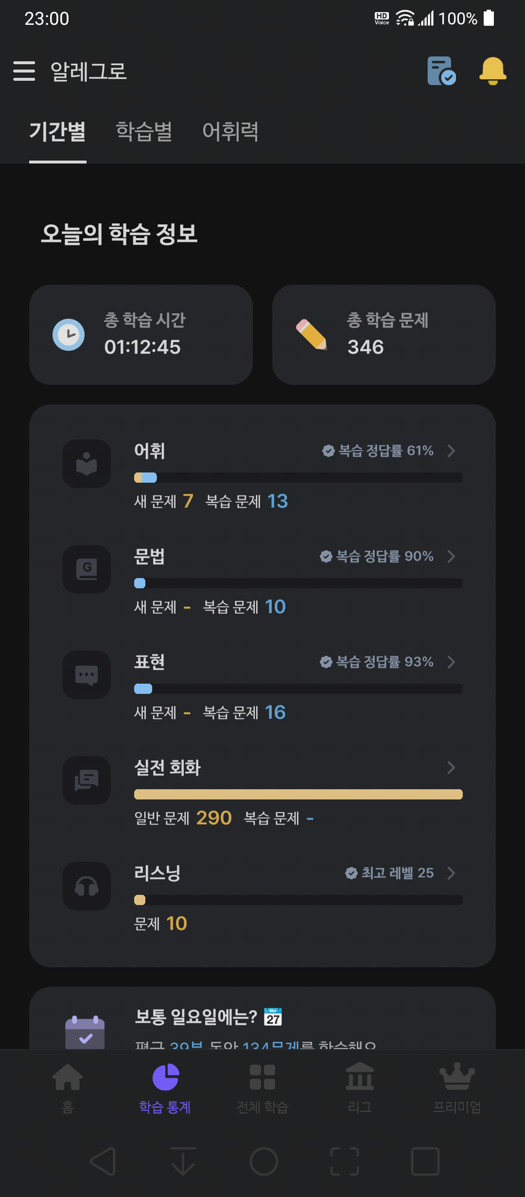The width and height of the screenshot is (525, 1197).
Task: Expand 실전 회화 details chevron
Action: coord(451,767)
